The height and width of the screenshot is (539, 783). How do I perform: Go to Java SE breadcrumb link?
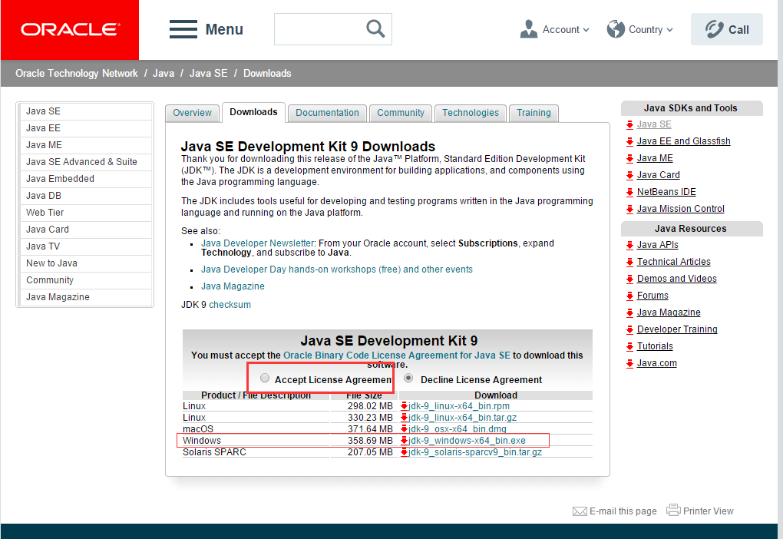(x=208, y=74)
